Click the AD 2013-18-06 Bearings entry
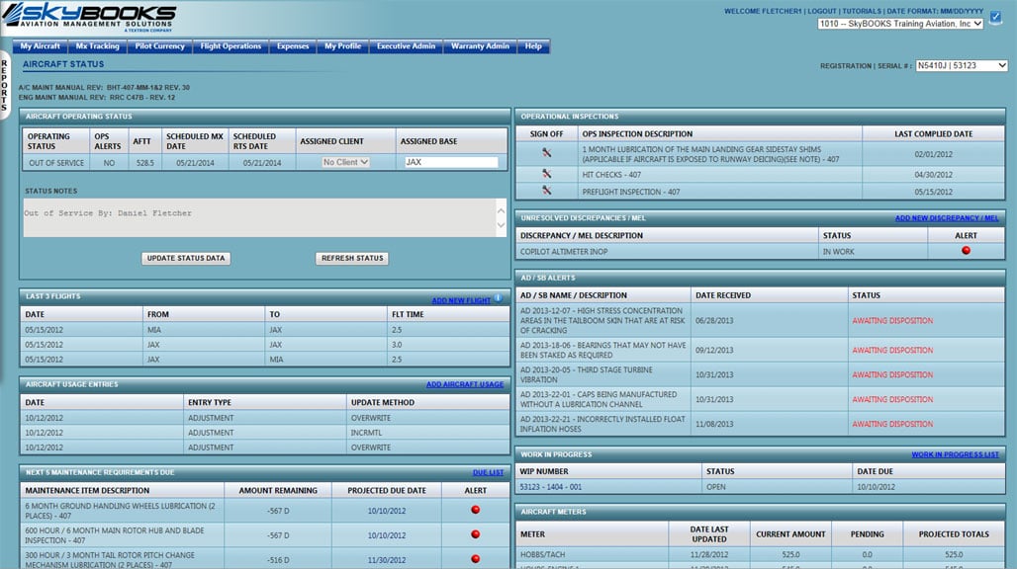 (x=602, y=351)
